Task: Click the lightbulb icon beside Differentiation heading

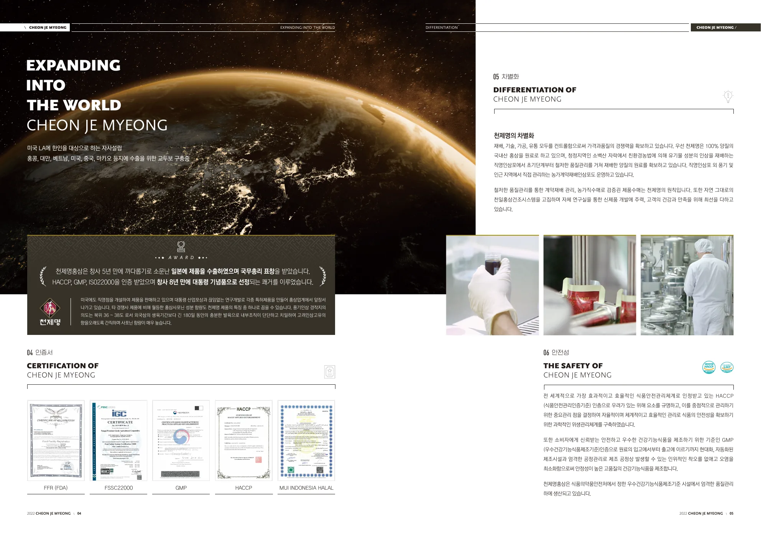Action: pos(728,96)
